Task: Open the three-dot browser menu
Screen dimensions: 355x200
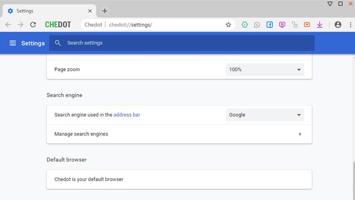Action: pos(351,24)
